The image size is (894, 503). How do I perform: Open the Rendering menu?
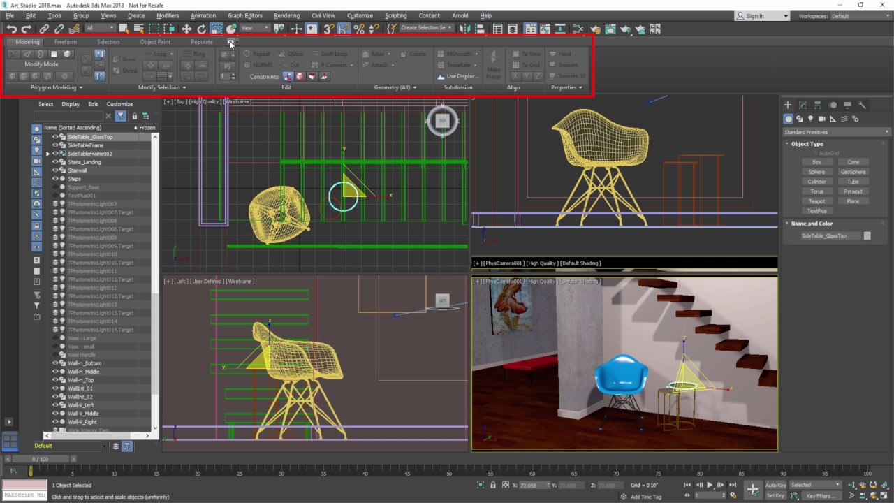[x=286, y=15]
